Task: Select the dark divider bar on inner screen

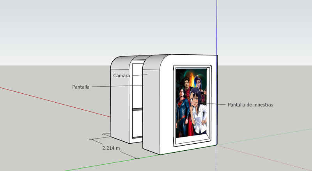Action: click(x=138, y=109)
